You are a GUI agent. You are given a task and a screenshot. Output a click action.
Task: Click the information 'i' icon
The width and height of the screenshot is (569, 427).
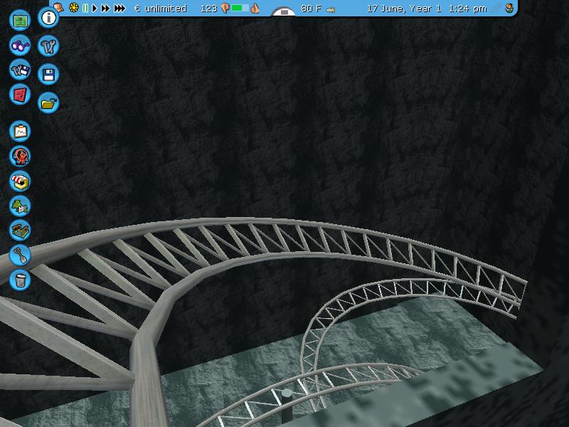tap(48, 17)
